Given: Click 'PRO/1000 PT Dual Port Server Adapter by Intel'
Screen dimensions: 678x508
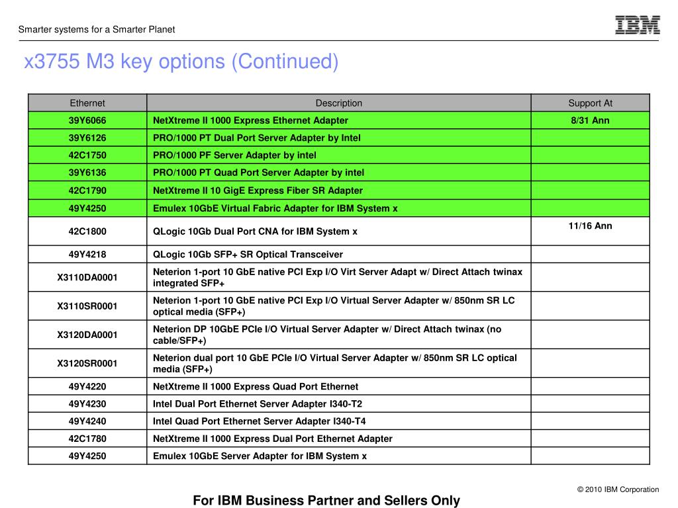Looking at the screenshot, I should 256,138.
